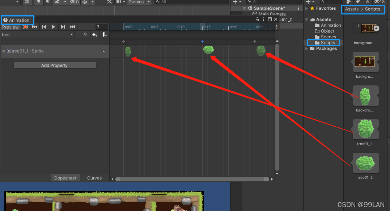Open the 'tree' animation clip dropdown
Screen dimensions: 390x211
pos(37,35)
